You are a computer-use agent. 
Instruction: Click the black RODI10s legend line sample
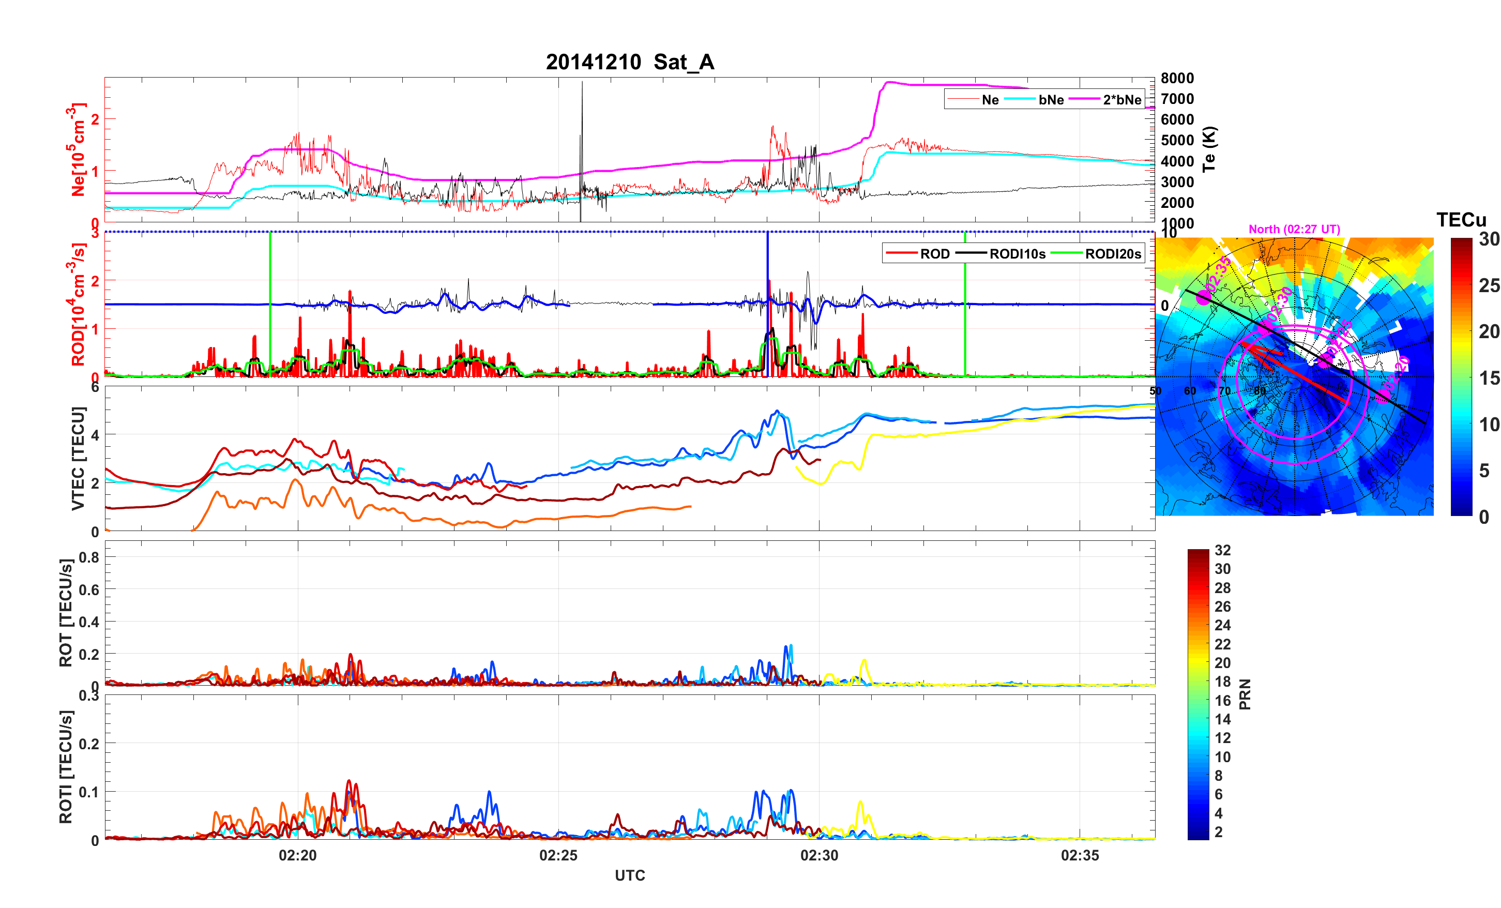click(x=971, y=253)
